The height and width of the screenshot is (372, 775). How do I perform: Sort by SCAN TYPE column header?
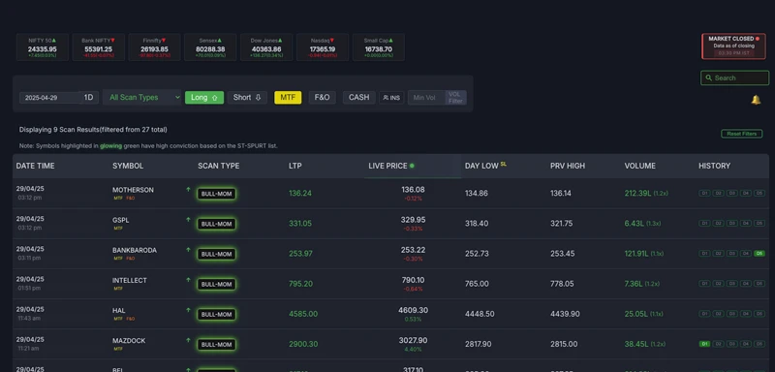pos(219,166)
